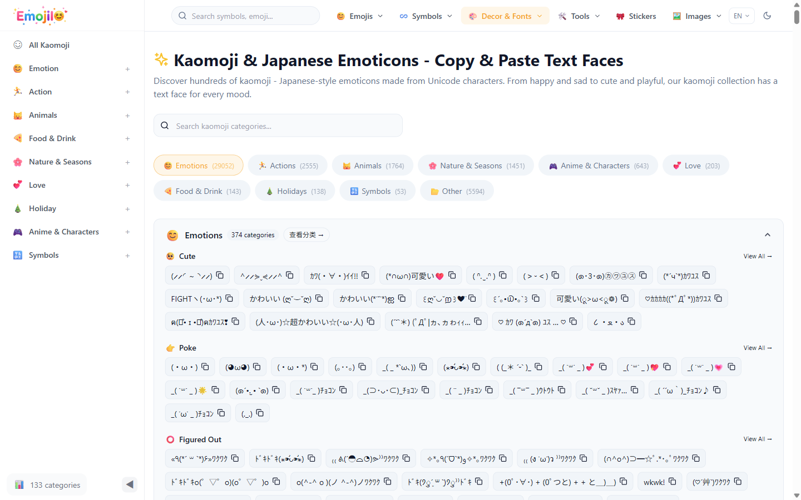
Task: Expand the Emotion sidebar section
Action: pos(127,69)
